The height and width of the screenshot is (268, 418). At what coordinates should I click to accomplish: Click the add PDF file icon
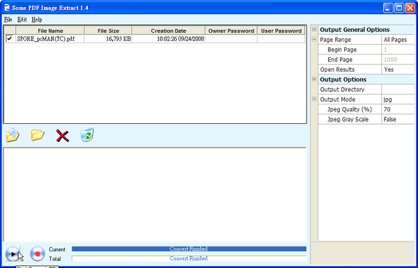click(13, 135)
